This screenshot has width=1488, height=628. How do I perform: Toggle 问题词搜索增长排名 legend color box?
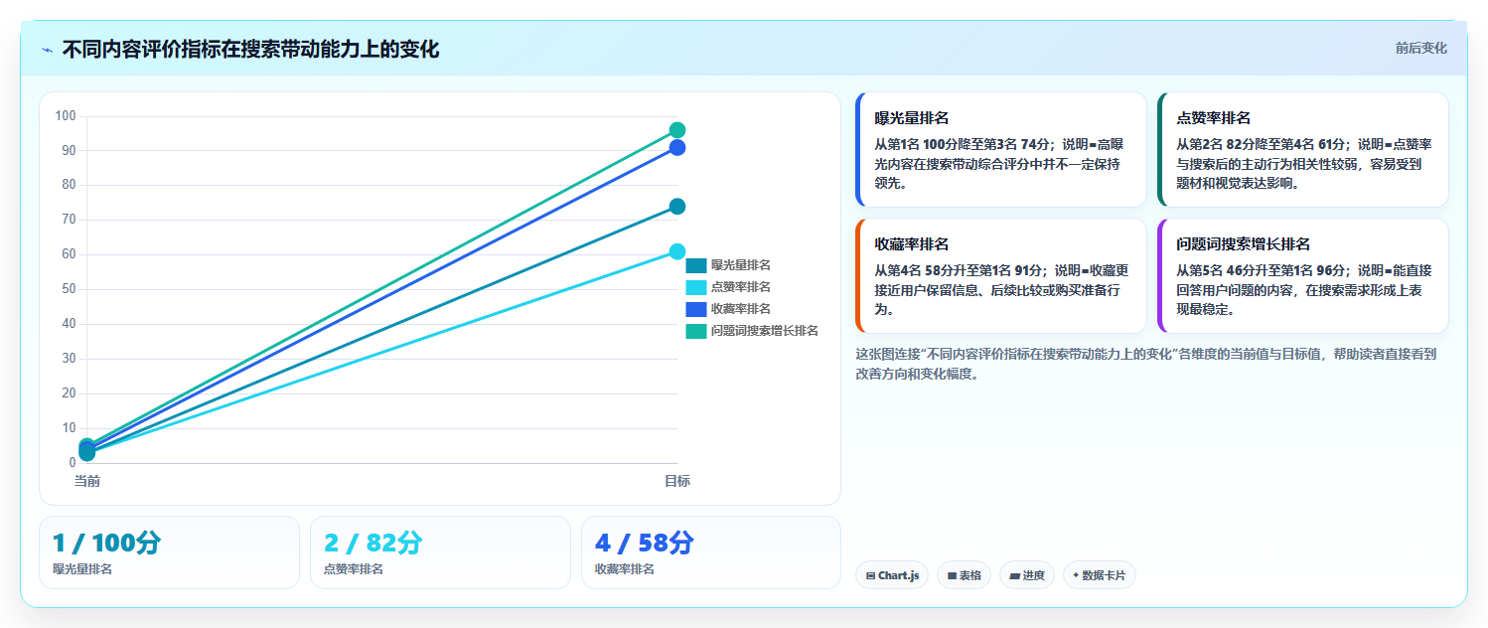[696, 331]
